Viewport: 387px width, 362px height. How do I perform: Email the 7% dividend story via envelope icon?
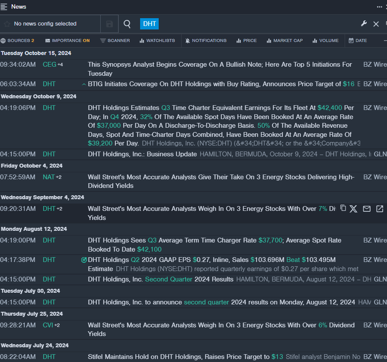pos(367,209)
